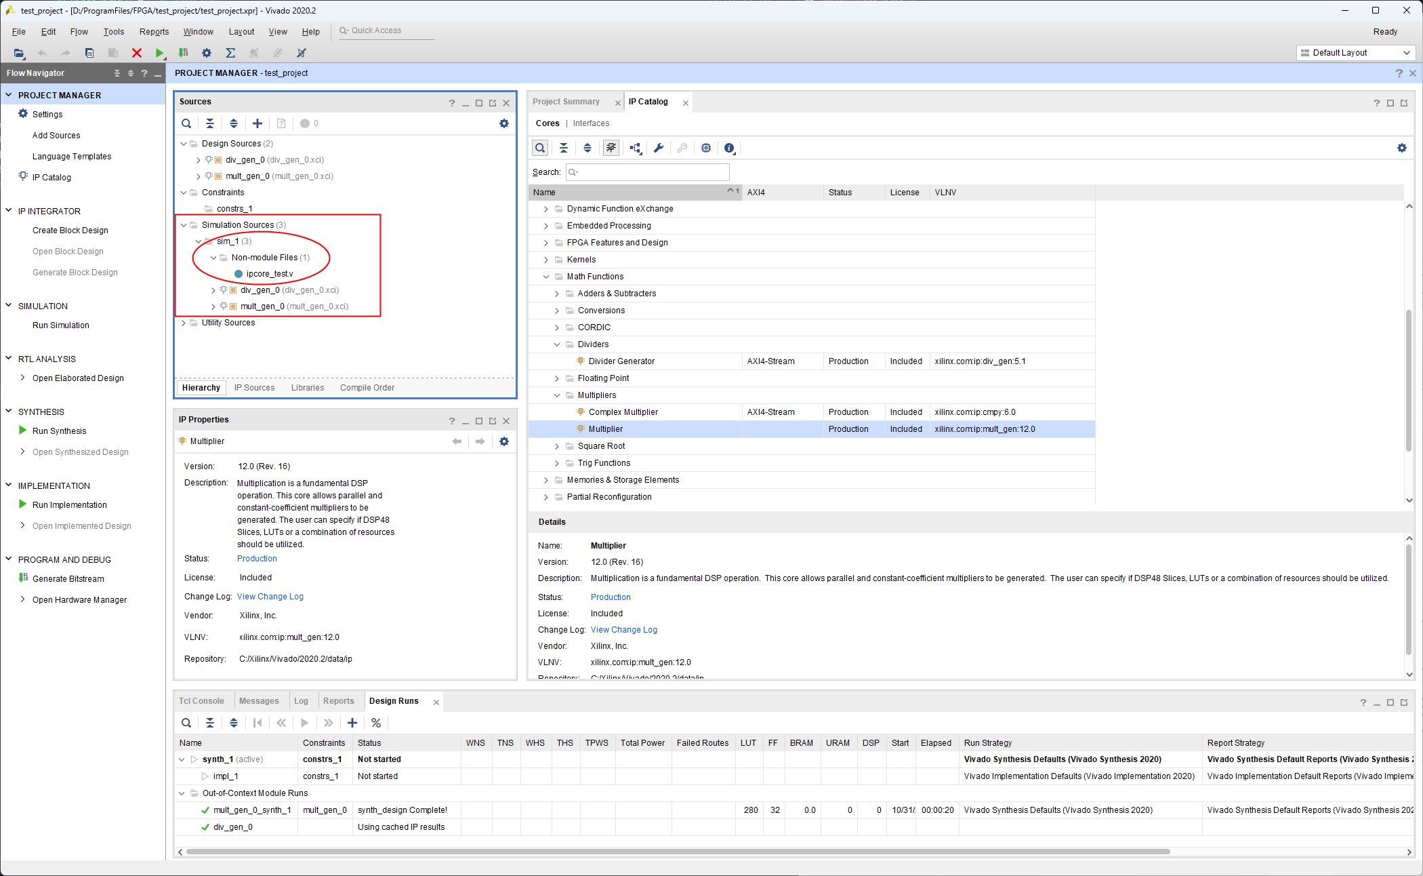The image size is (1423, 876).
Task: Click the Generate Bitstream toolbar icon
Action: tap(183, 53)
